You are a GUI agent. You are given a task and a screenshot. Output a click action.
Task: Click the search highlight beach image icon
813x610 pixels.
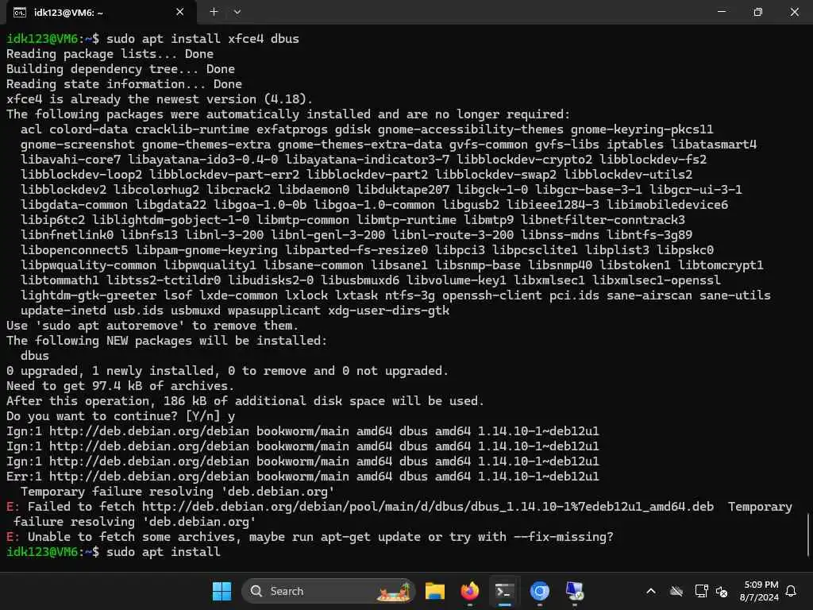pyautogui.click(x=394, y=591)
